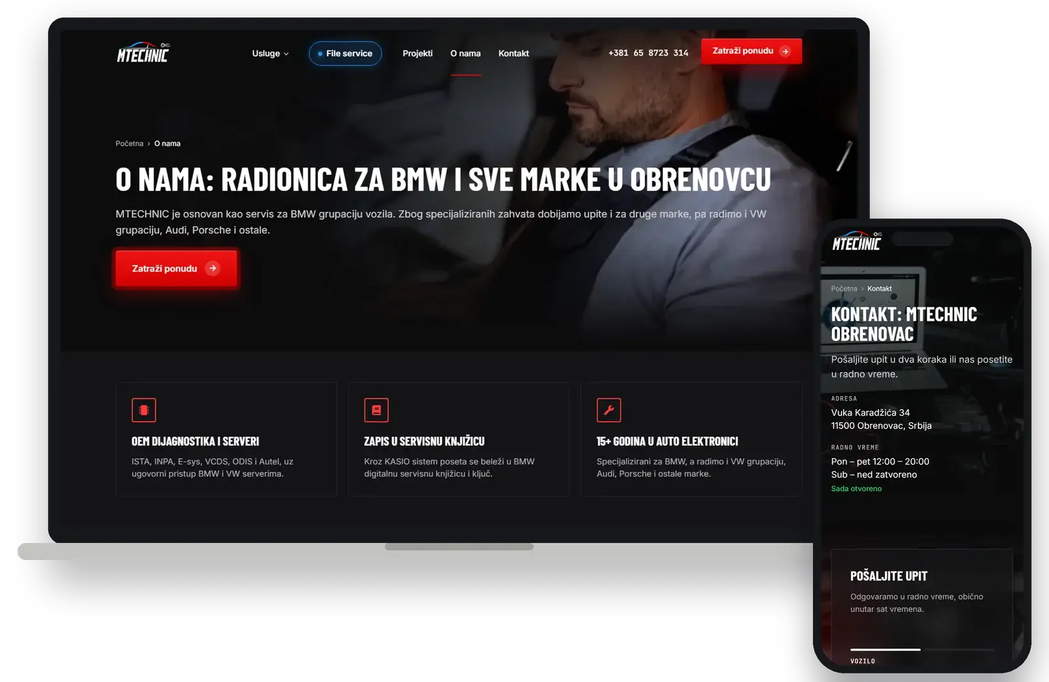
Task: Click Pon – pet 12:00 – 20:00 hours
Action: tap(880, 462)
